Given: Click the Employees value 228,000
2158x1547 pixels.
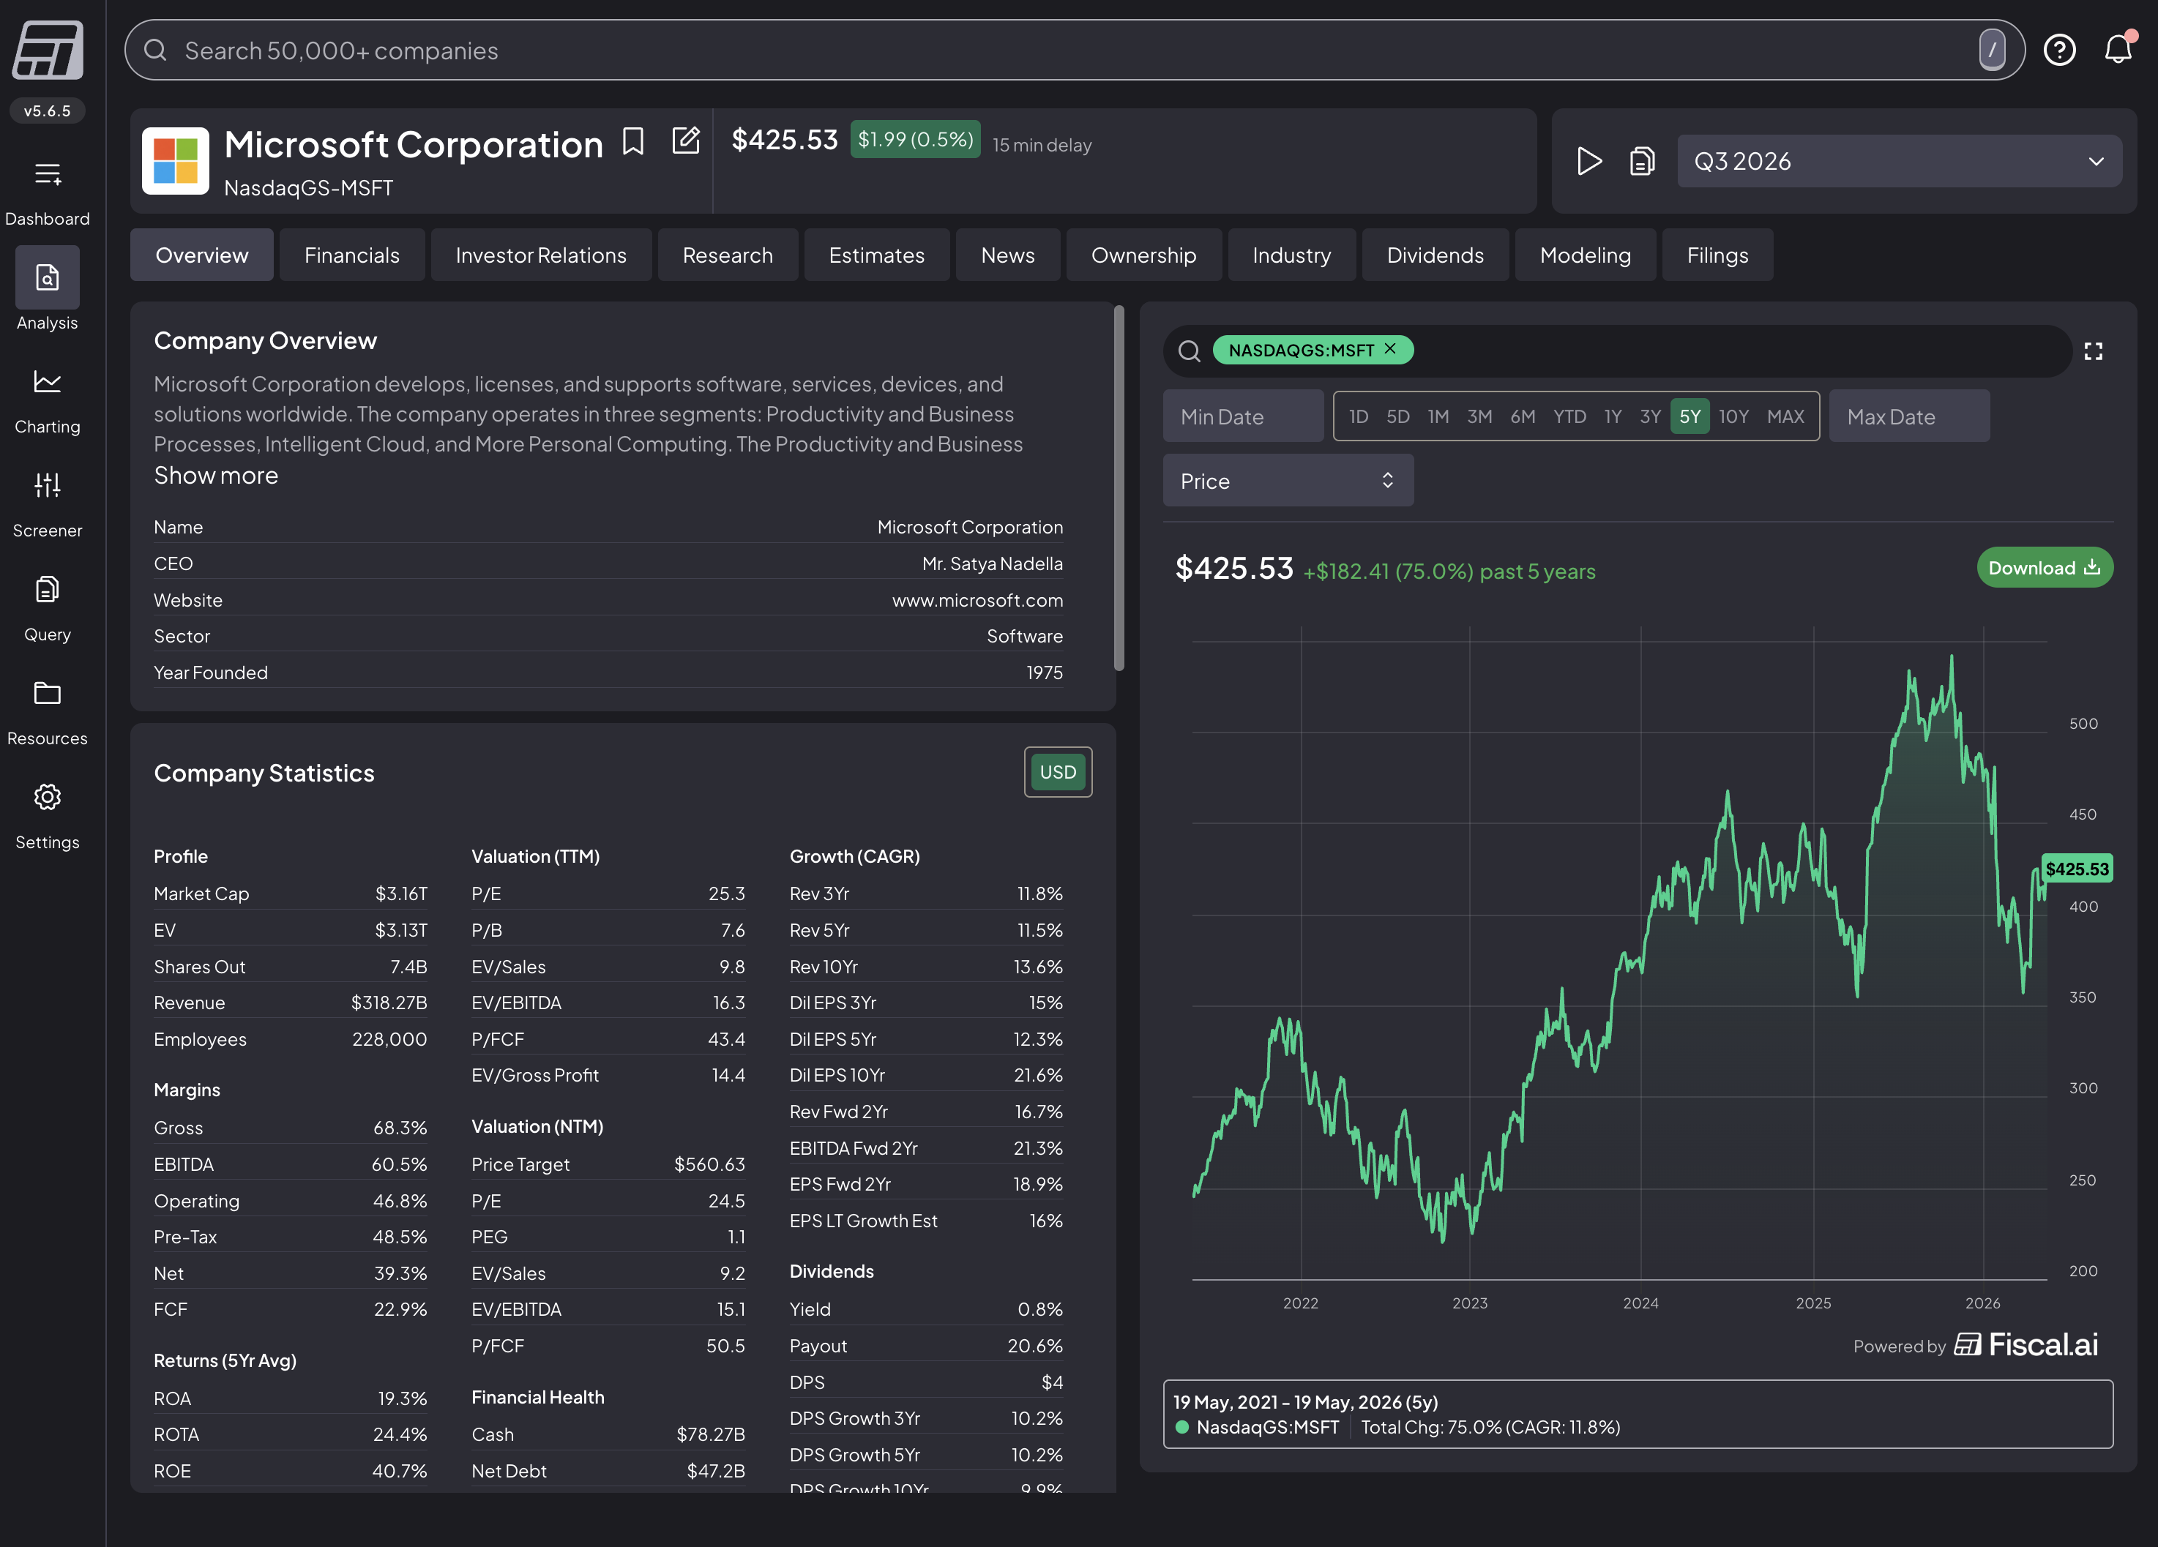Looking at the screenshot, I should (389, 1039).
